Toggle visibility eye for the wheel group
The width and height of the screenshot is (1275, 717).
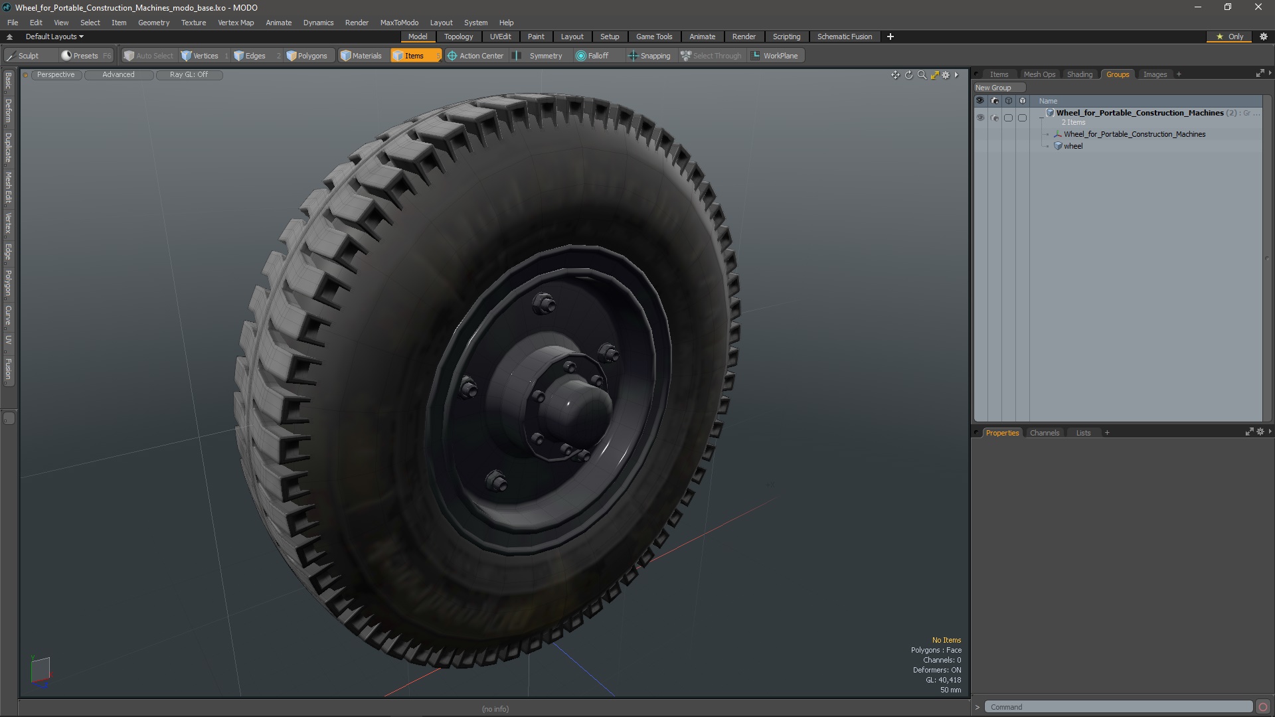(980, 118)
